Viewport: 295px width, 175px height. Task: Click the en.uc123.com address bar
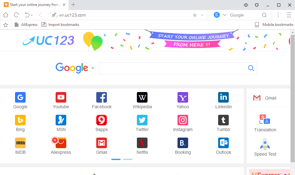120,15
